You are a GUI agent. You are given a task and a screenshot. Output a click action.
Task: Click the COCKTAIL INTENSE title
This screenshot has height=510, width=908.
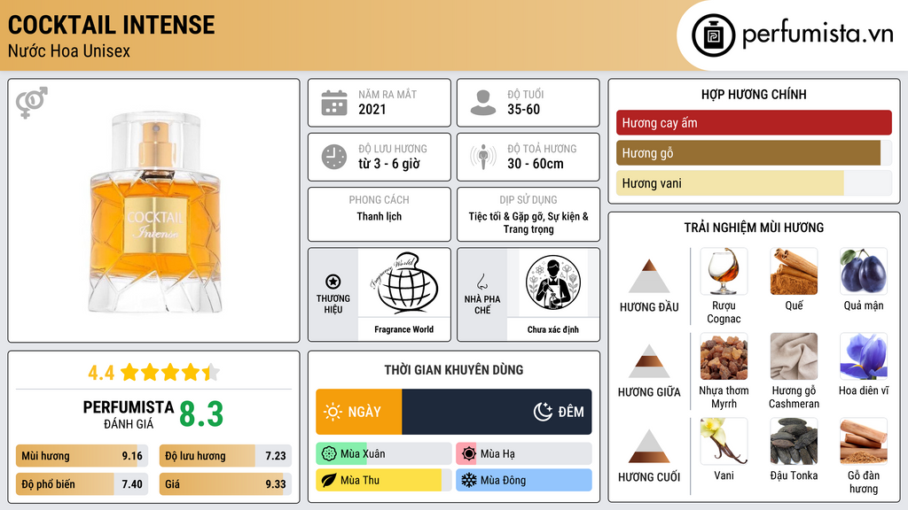click(x=111, y=25)
